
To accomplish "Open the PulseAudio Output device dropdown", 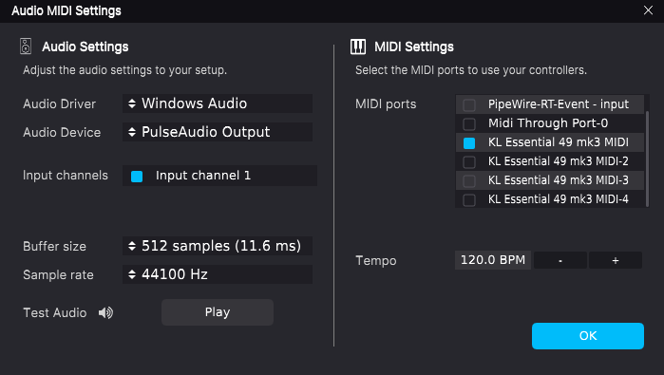I will tap(218, 132).
